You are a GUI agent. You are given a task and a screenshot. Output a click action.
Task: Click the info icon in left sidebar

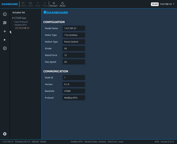[x=5, y=14]
